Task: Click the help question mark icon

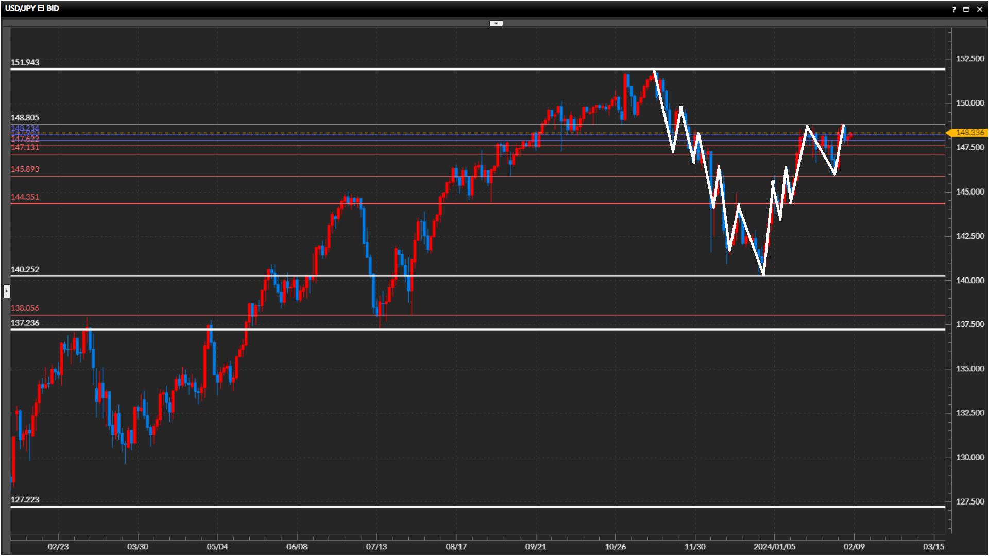Action: 954,9
